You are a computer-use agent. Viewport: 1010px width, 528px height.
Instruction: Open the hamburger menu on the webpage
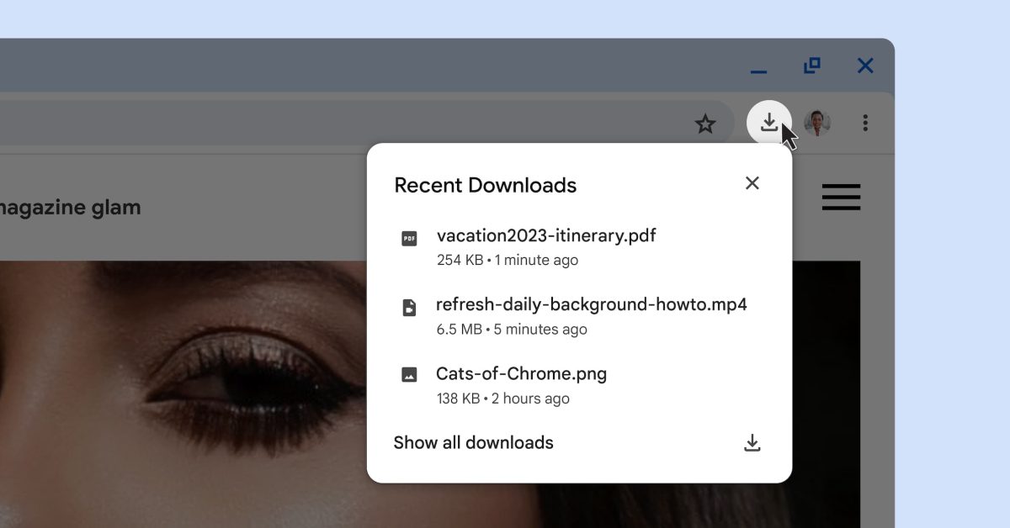tap(841, 198)
